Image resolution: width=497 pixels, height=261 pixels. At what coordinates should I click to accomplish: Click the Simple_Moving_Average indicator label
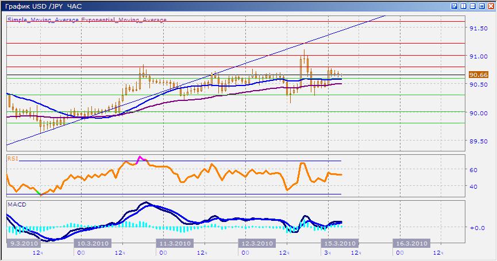[43, 20]
